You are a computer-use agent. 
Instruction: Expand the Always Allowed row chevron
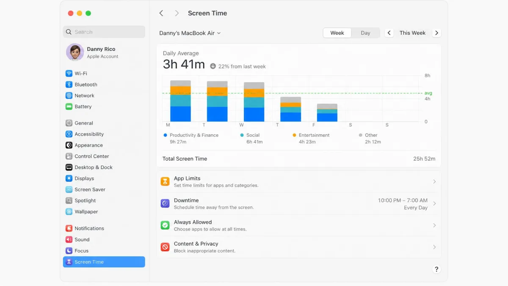[x=434, y=225]
